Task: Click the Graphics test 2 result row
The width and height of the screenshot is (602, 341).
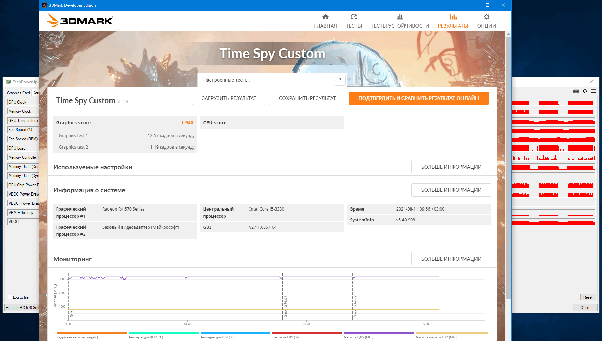Action: pos(125,147)
